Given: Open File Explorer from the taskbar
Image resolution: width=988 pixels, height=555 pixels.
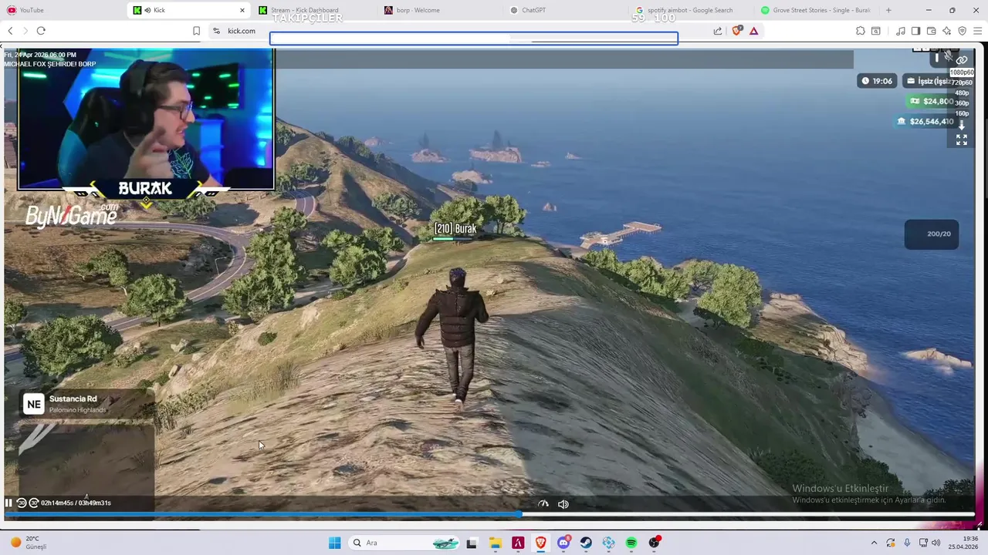Looking at the screenshot, I should coord(495,543).
